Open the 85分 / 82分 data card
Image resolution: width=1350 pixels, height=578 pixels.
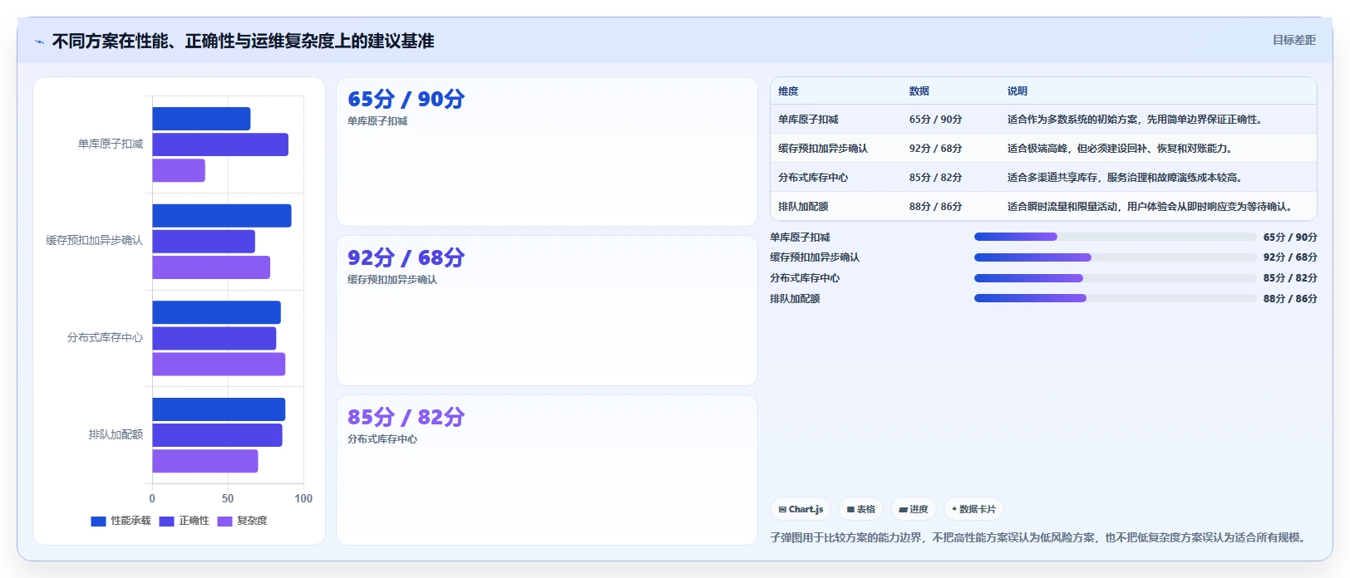tap(546, 470)
